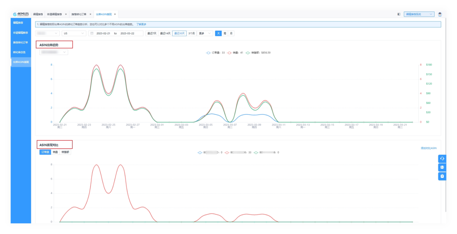Toggle 销售额 $856.59 legend series

click(x=258, y=53)
